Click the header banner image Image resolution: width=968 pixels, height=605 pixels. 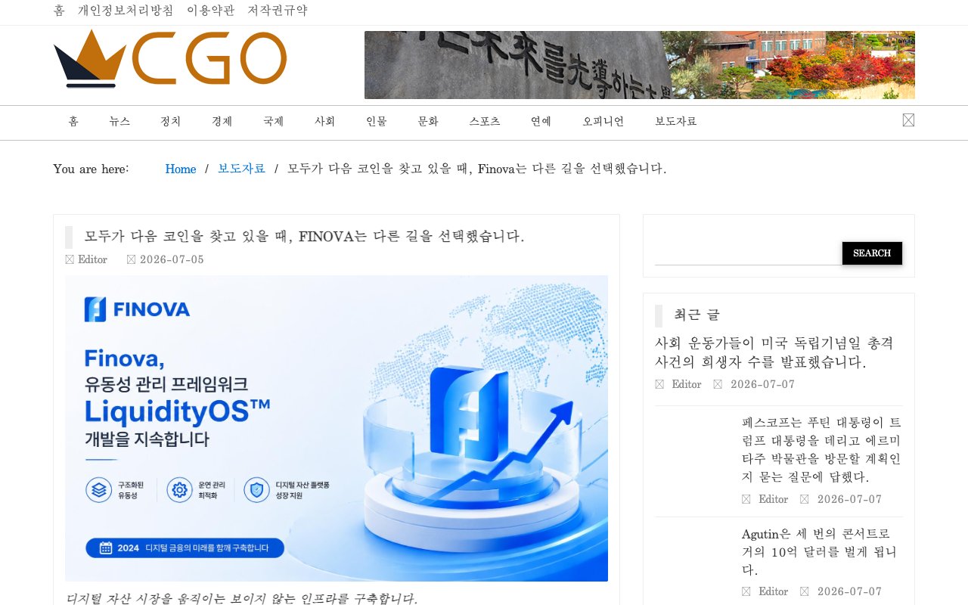coord(640,65)
